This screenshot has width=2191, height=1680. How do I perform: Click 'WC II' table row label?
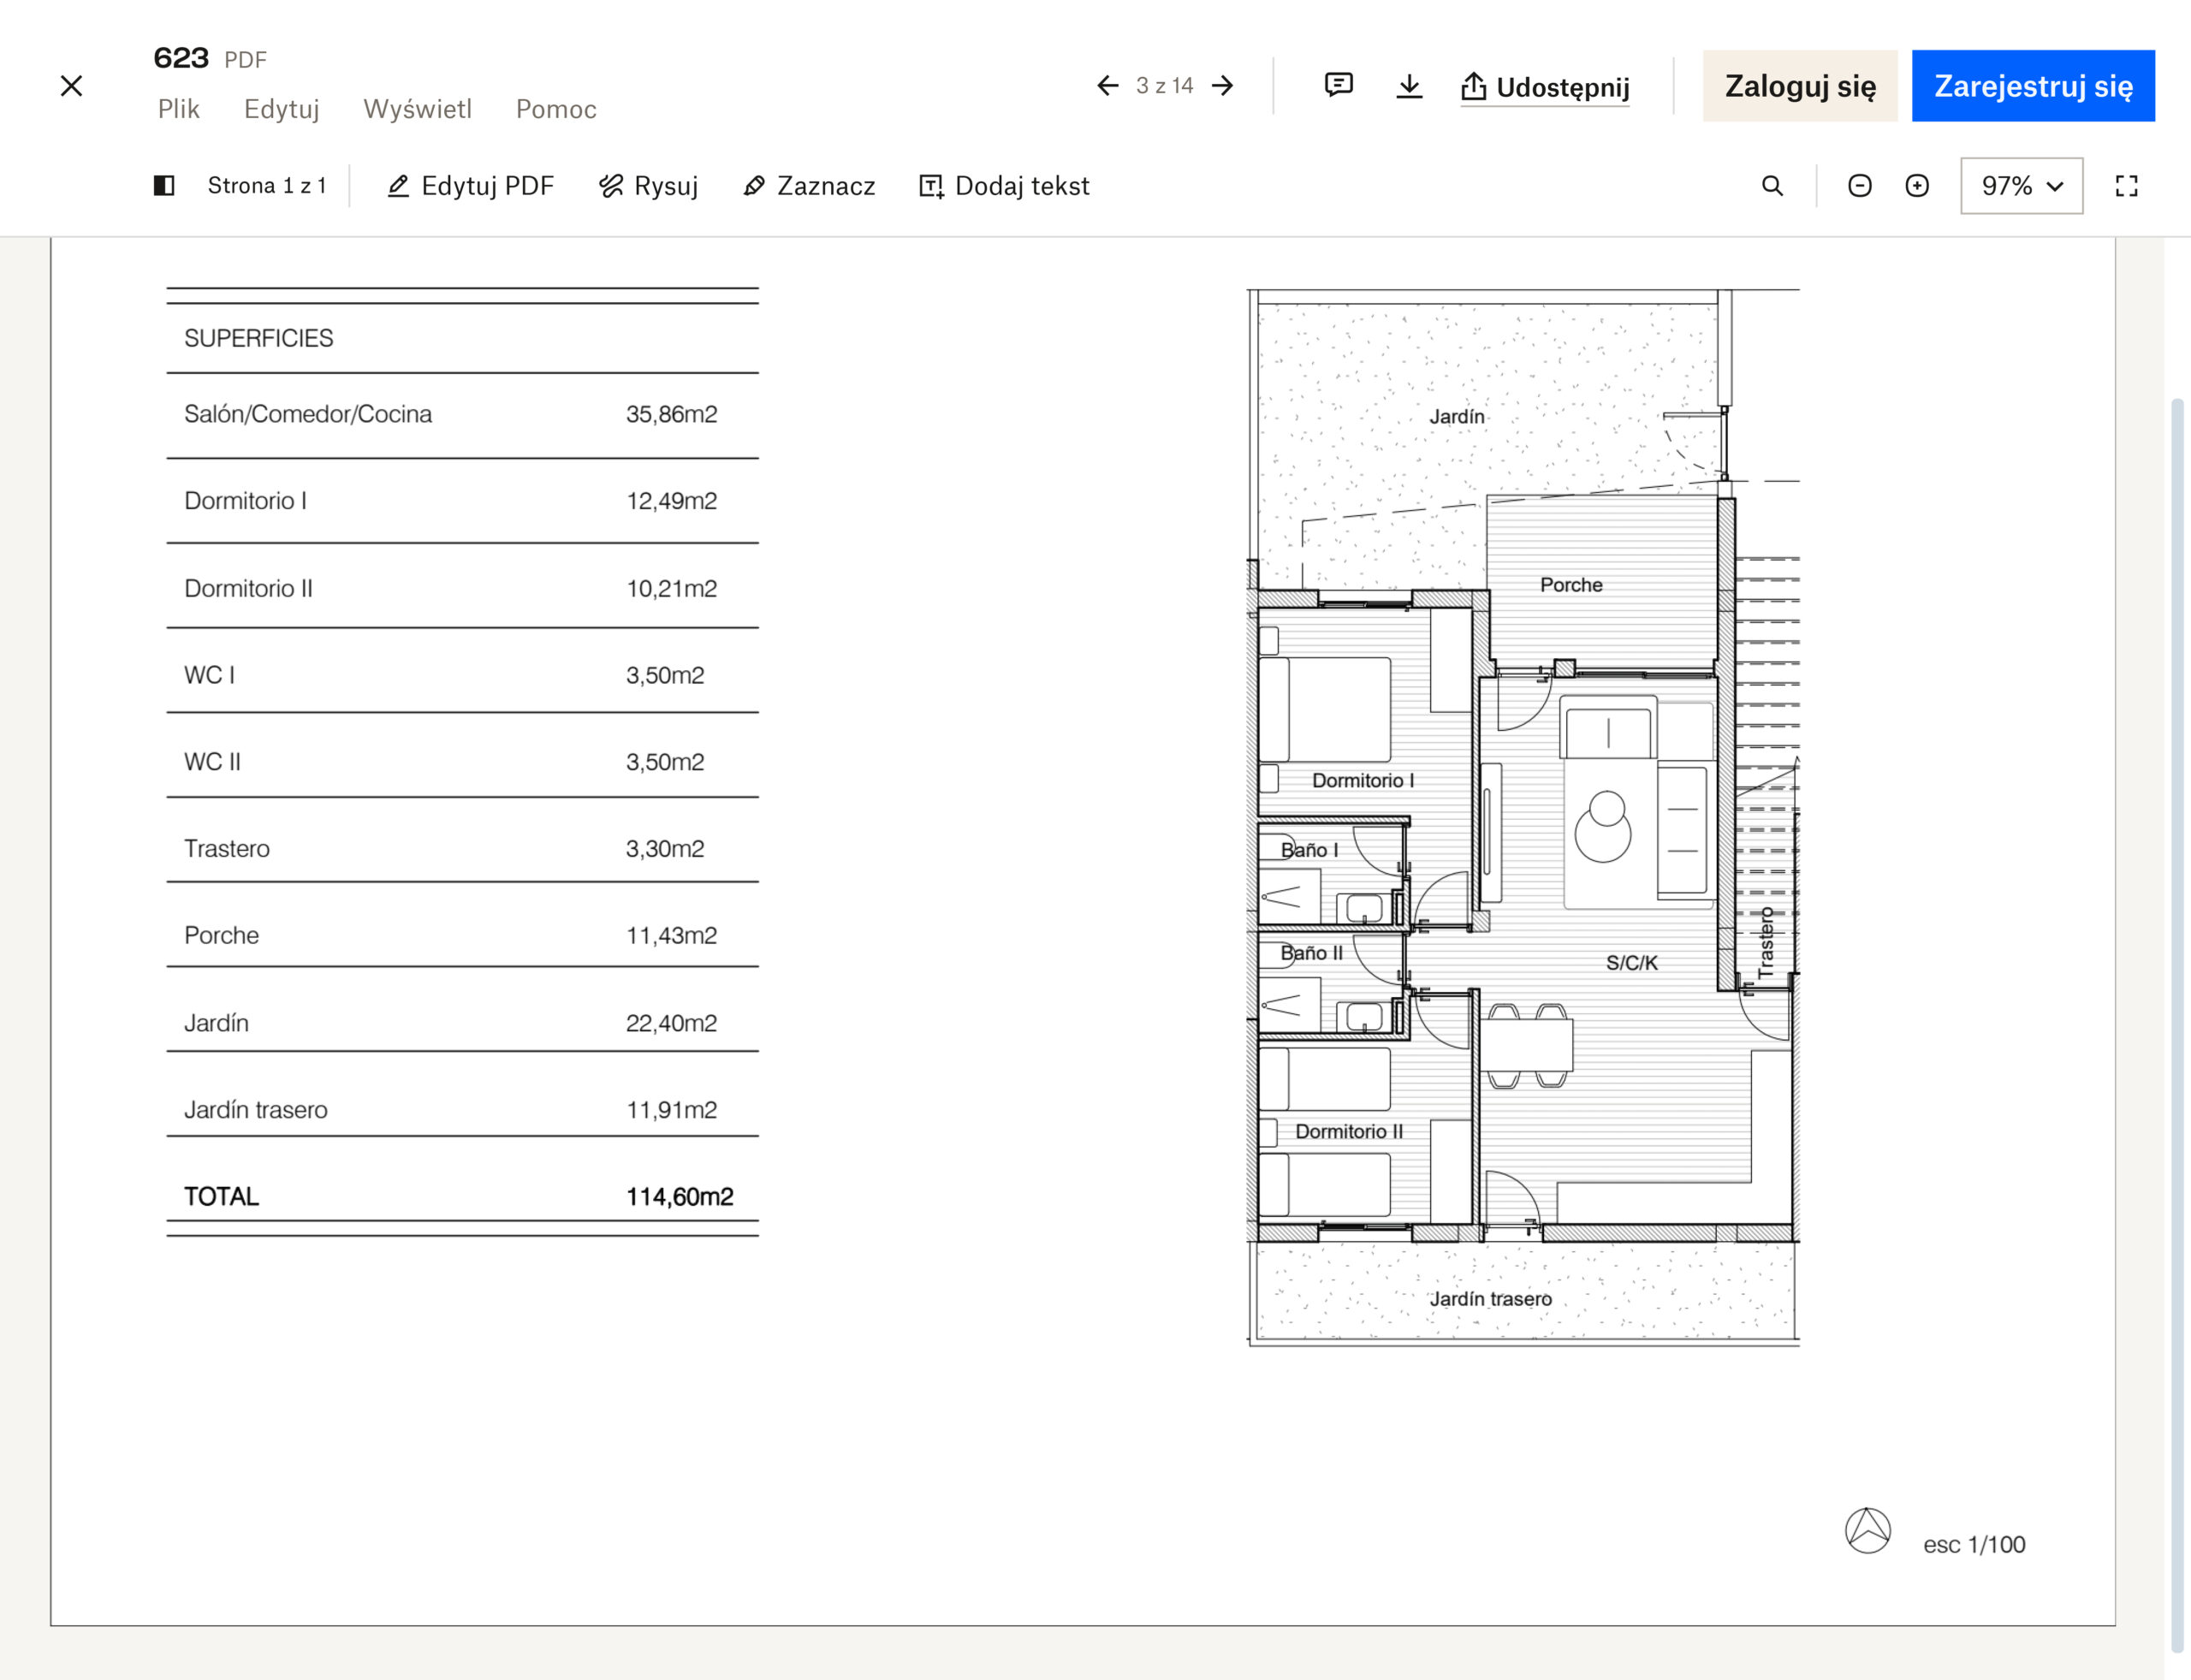point(212,762)
